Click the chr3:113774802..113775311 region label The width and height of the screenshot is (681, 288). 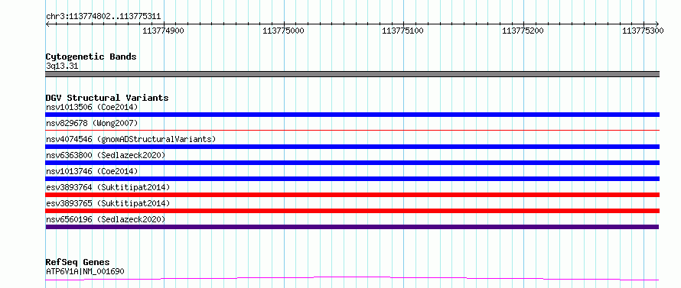(x=103, y=17)
